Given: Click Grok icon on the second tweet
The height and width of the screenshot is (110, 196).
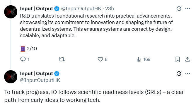Looking at the screenshot, I should pos(179,73).
